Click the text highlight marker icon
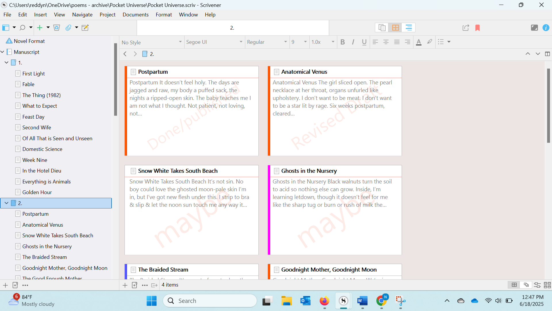 coord(430,42)
